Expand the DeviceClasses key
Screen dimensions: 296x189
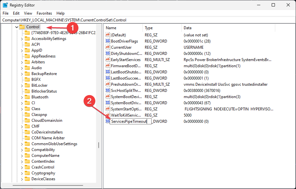tap(22, 179)
